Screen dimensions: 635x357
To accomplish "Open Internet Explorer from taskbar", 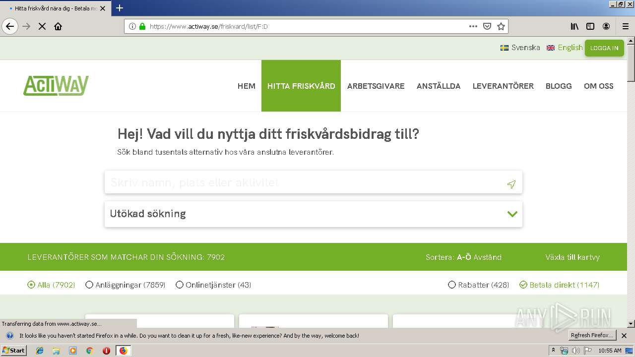I will coord(40,351).
